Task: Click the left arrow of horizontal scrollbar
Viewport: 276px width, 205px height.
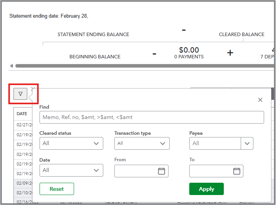Action: coord(12,66)
